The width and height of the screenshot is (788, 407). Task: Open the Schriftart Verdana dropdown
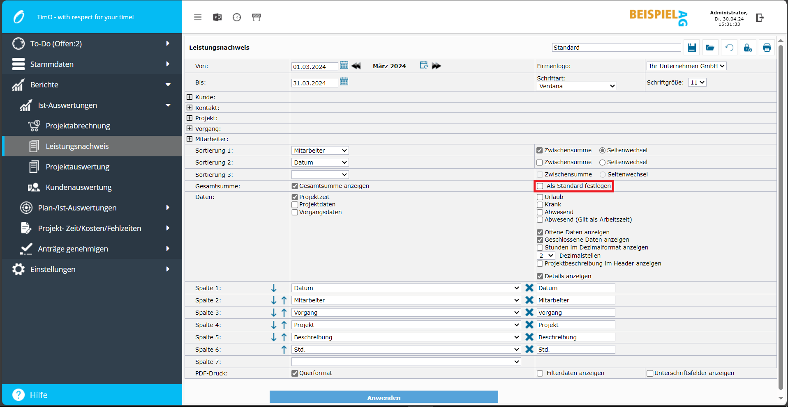pos(576,86)
